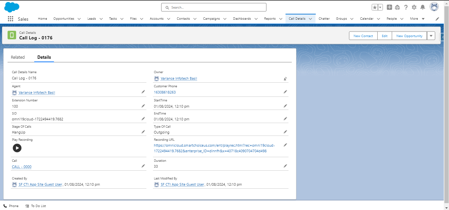The height and width of the screenshot is (210, 449).
Task: Click the change Owner icon
Action: pos(285,79)
